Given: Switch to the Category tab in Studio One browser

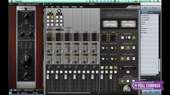Looking at the screenshot, I should (x=151, y=13).
